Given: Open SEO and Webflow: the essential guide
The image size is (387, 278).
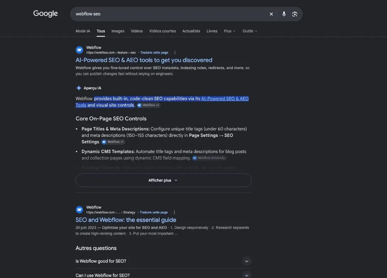Looking at the screenshot, I should pyautogui.click(x=126, y=220).
